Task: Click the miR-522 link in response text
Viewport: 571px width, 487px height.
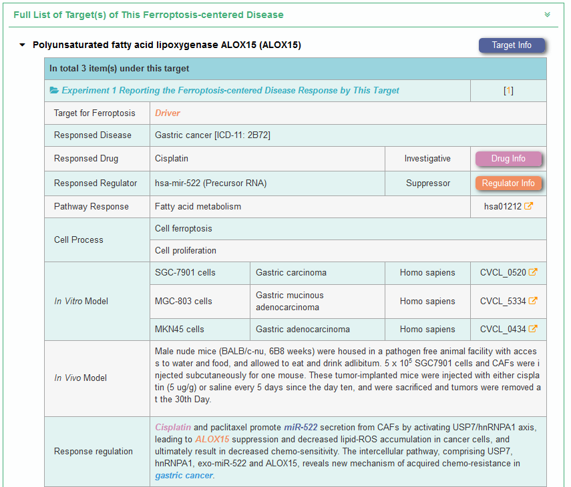Action: (301, 427)
